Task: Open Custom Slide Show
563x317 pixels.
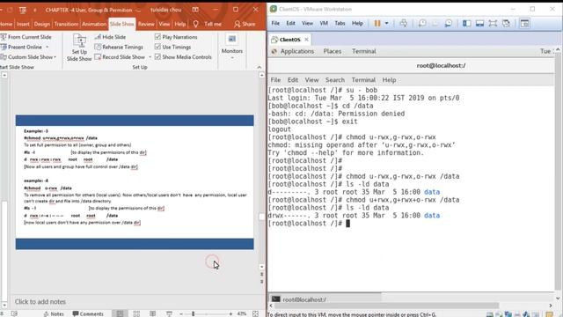Action: pos(26,57)
